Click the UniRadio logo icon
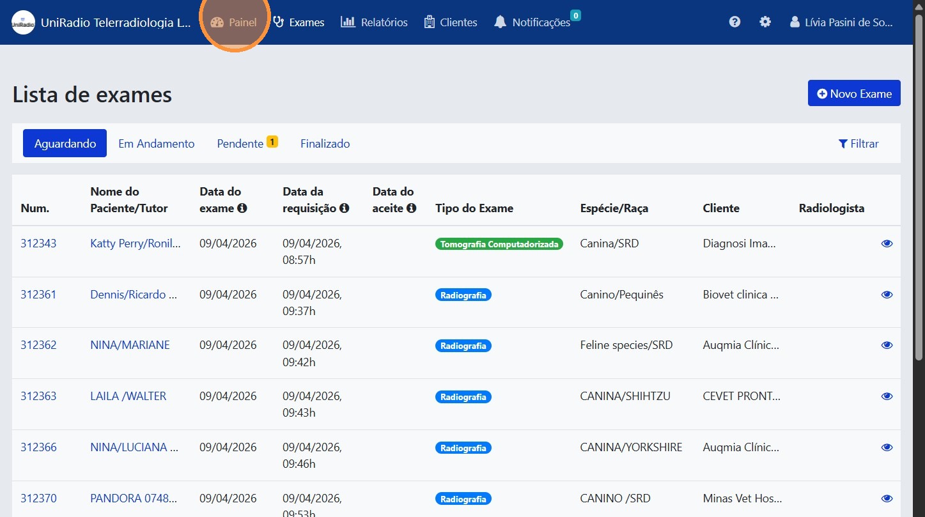The width and height of the screenshot is (925, 517). pyautogui.click(x=24, y=22)
